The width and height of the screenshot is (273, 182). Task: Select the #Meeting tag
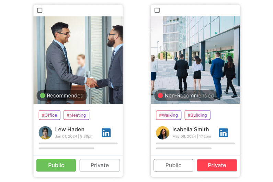point(76,115)
